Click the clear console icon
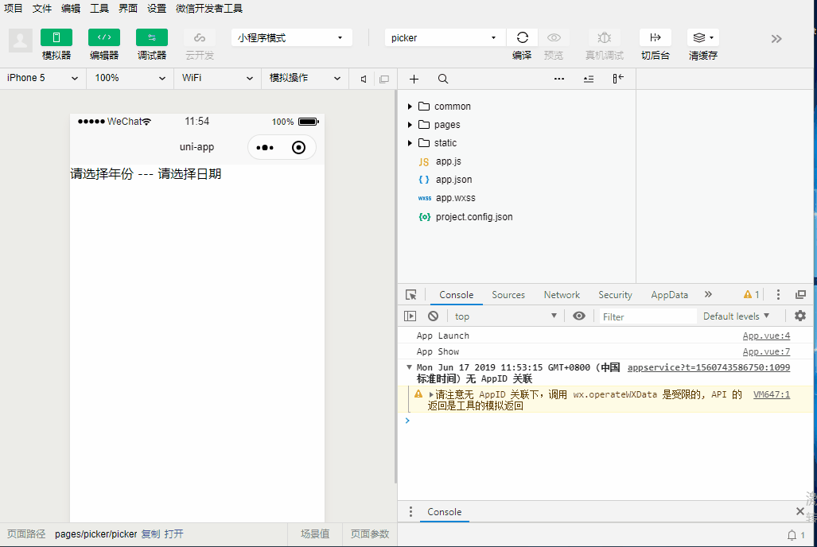The image size is (817, 547). tap(433, 316)
